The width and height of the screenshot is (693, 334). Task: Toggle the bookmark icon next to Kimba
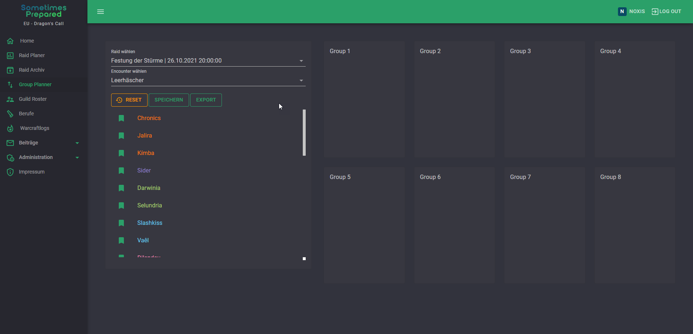point(121,153)
